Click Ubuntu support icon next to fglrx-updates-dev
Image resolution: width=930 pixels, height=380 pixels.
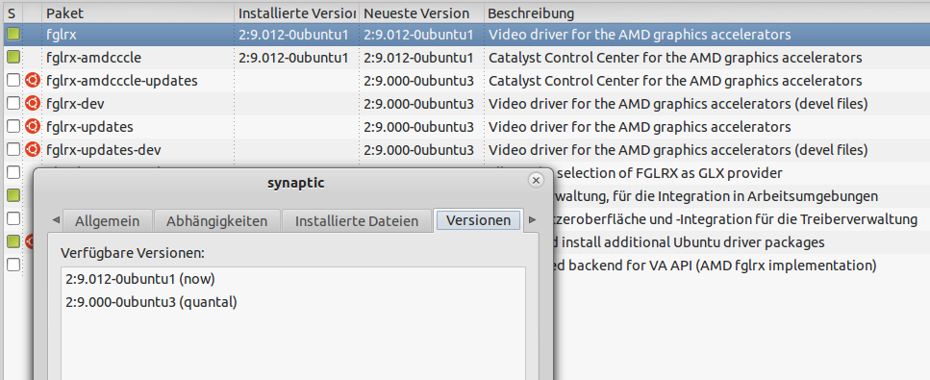coord(33,150)
